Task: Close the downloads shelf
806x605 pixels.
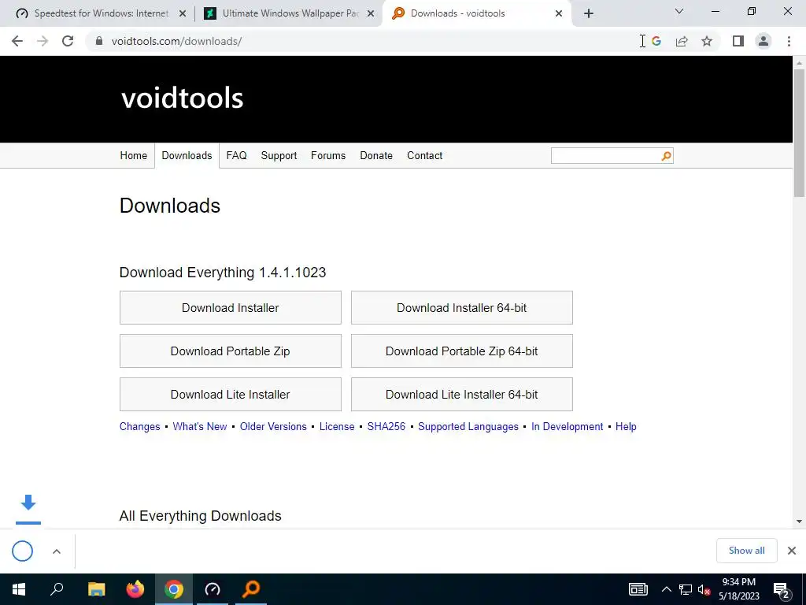Action: pos(792,551)
